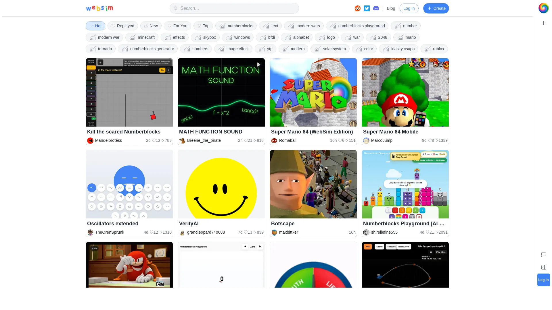Open Knuckles cartoon thumbnail

(x=129, y=265)
